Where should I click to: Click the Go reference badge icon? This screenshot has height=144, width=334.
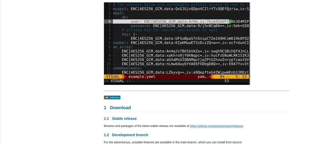tap(112, 97)
